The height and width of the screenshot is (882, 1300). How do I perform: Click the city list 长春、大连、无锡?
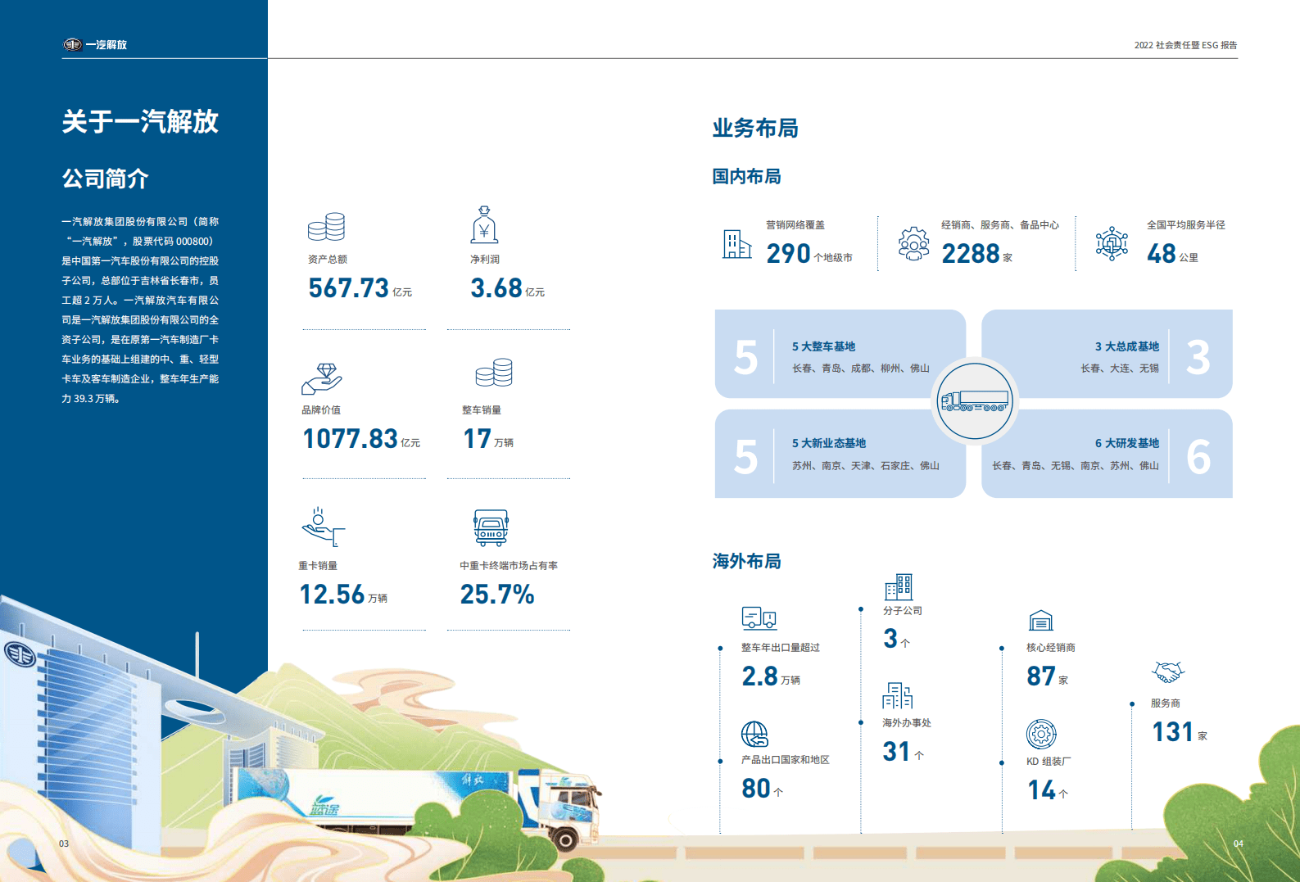tap(1120, 369)
